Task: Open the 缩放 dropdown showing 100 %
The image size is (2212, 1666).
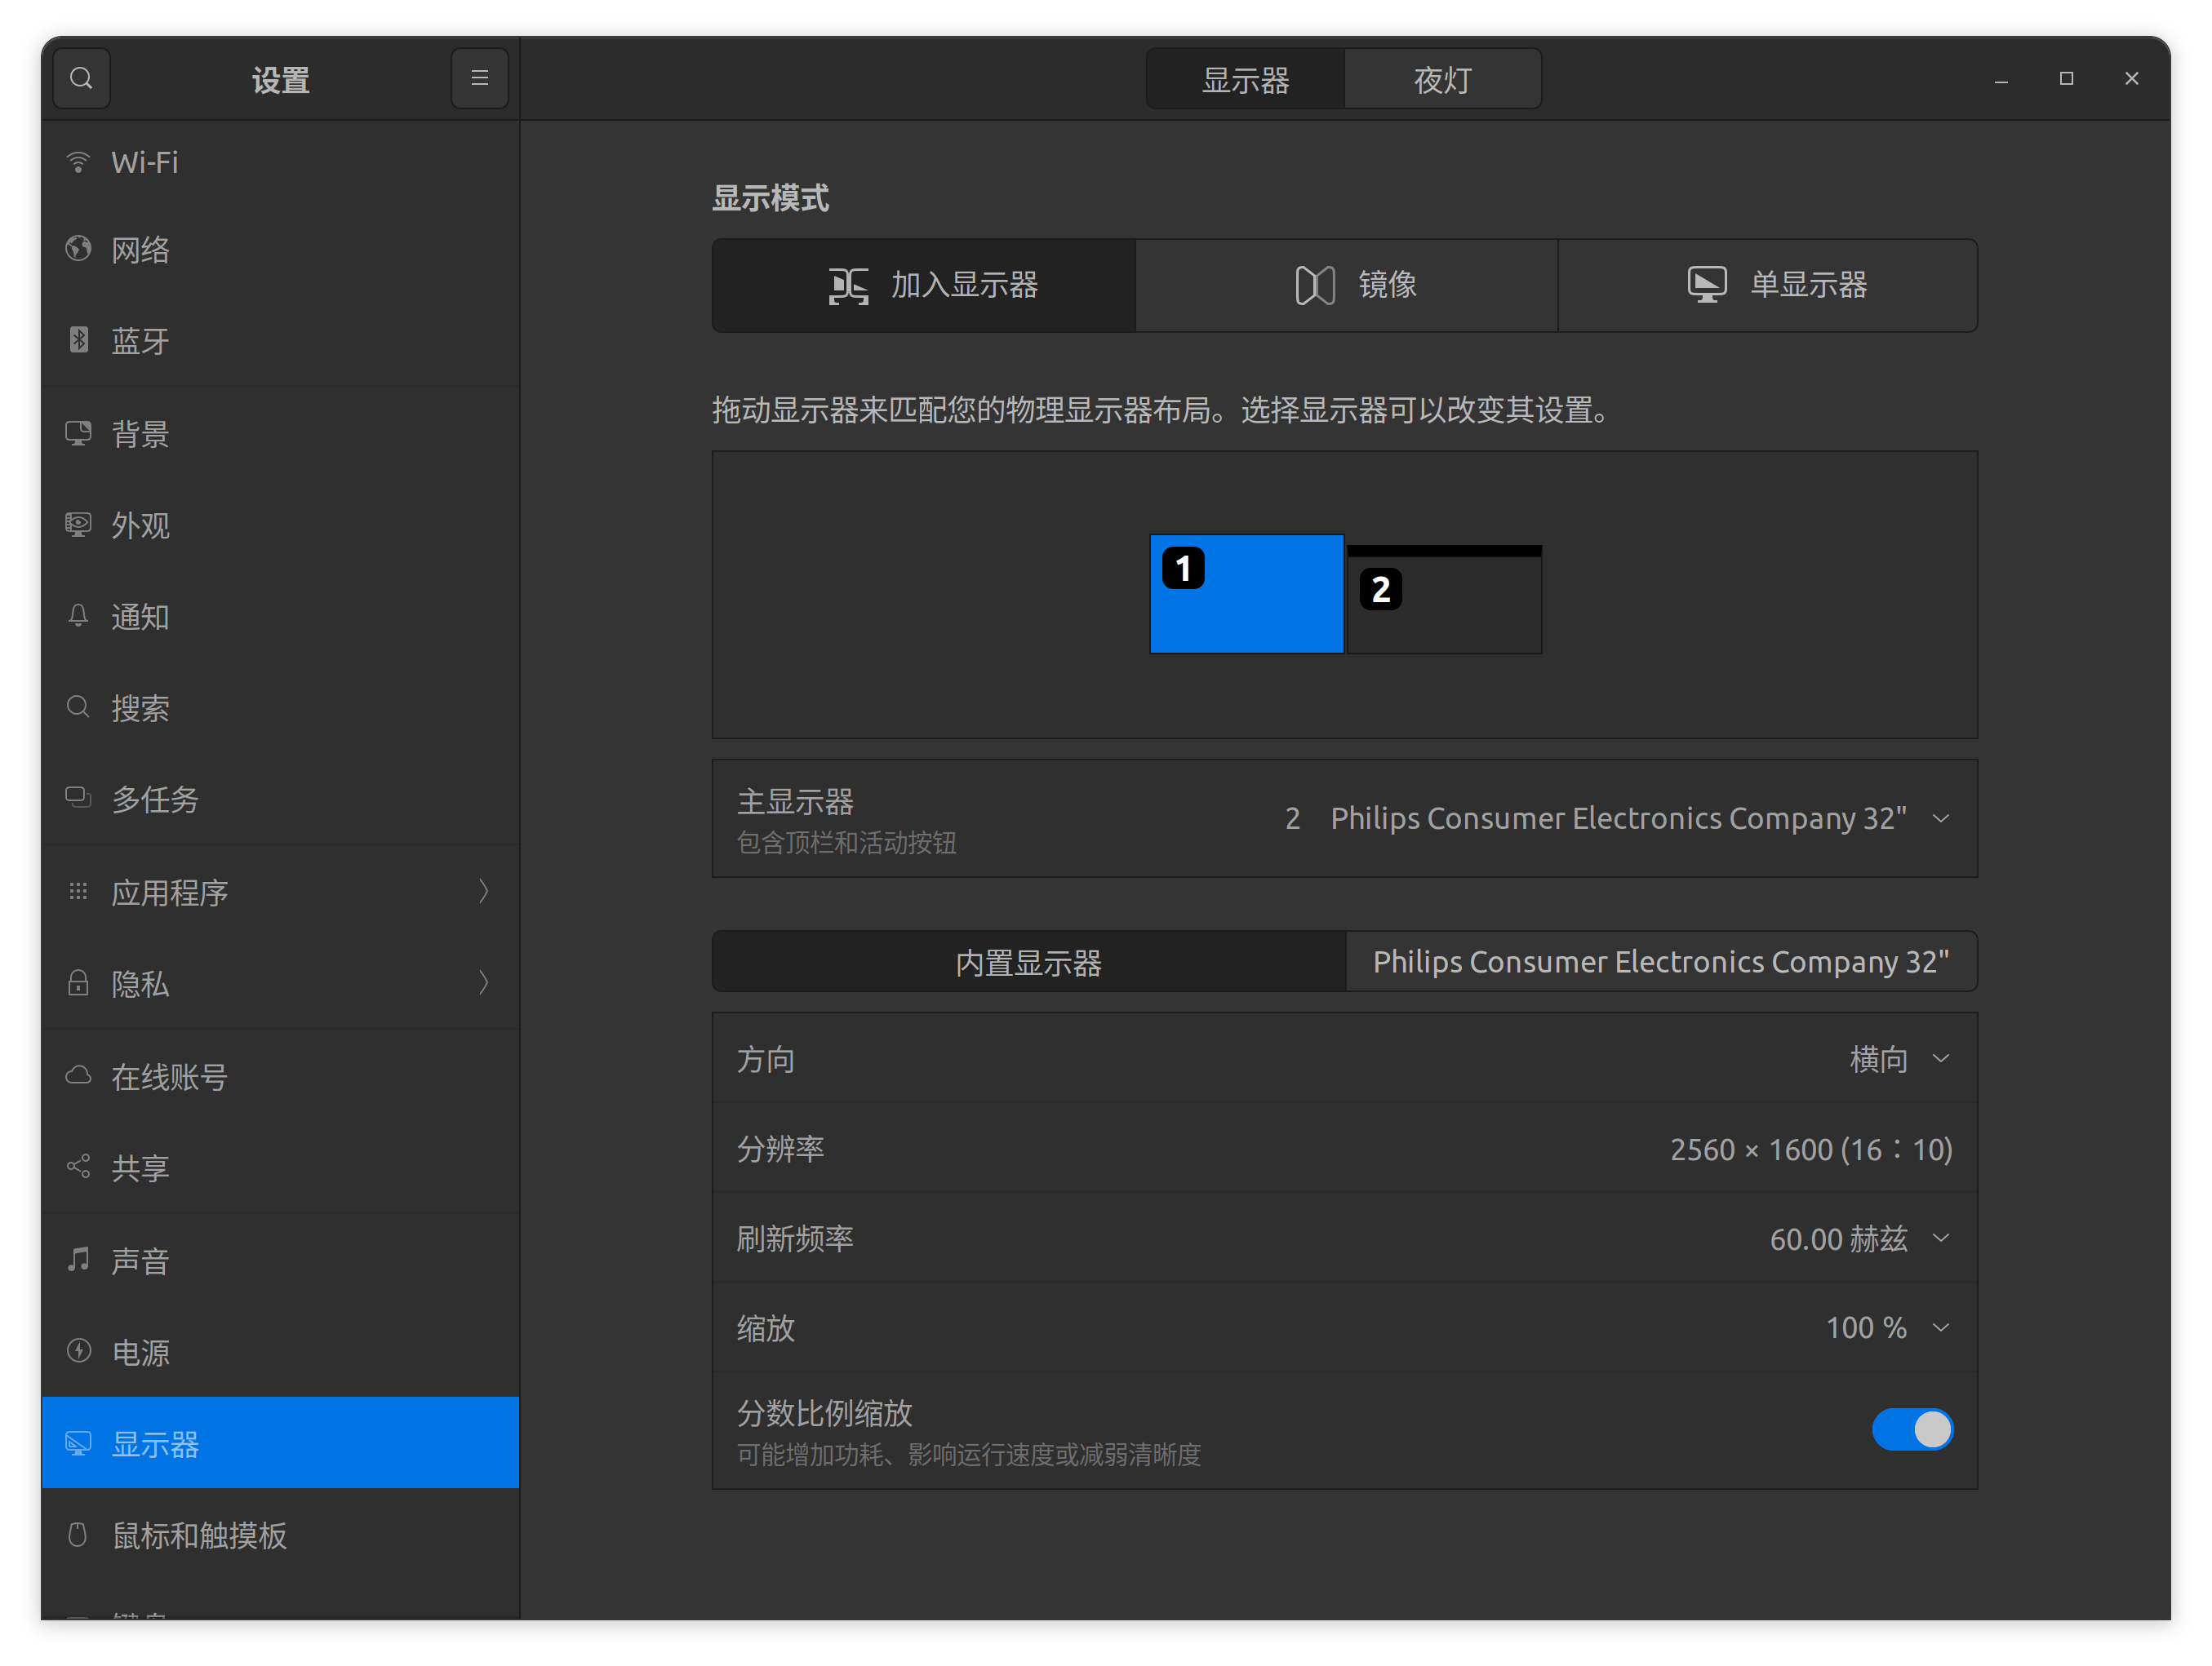Action: click(1344, 1327)
